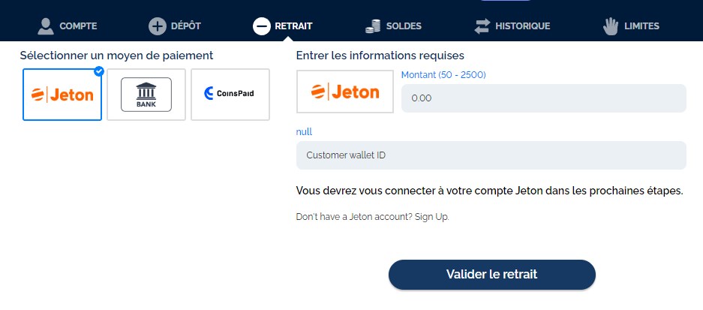Click the Soldes coins icon

(374, 26)
